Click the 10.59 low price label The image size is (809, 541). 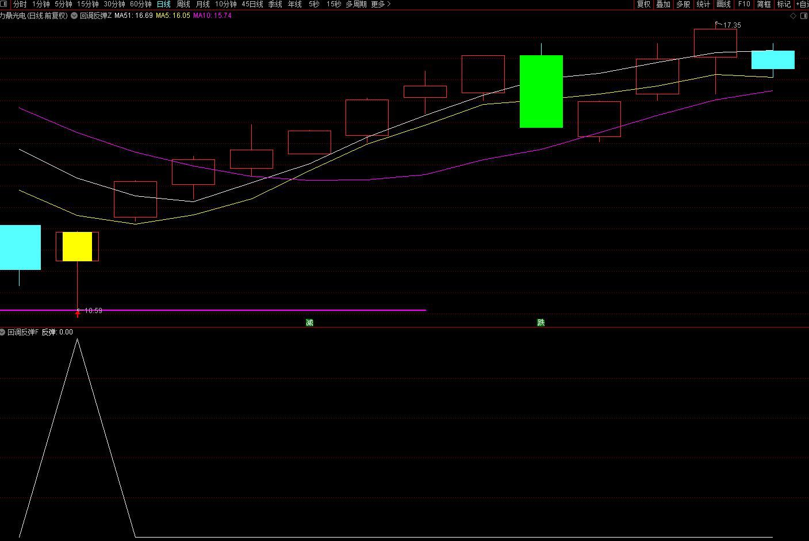pos(93,311)
